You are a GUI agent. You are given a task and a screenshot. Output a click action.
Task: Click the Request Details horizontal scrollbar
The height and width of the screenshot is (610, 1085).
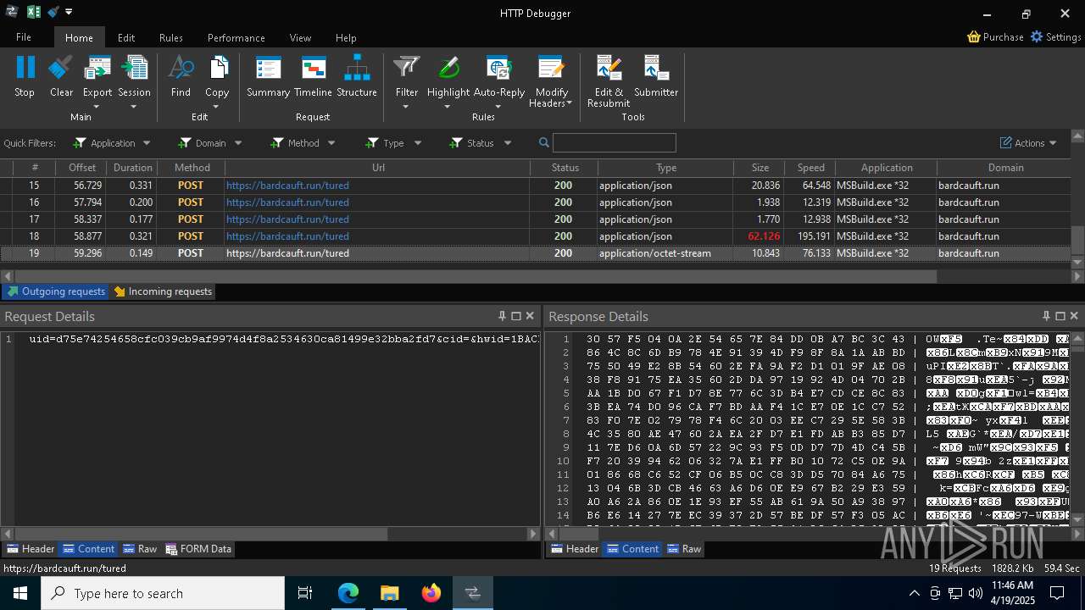[x=200, y=534]
